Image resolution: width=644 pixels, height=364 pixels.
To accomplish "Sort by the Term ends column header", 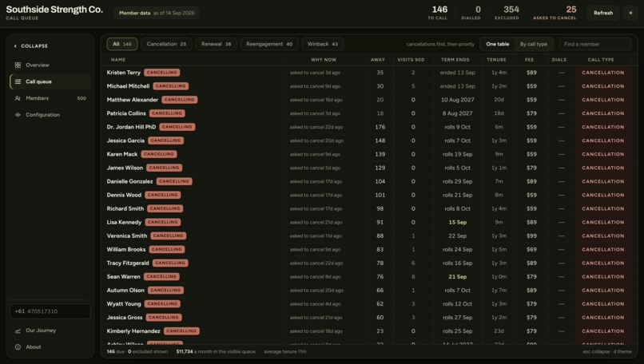I will (455, 60).
